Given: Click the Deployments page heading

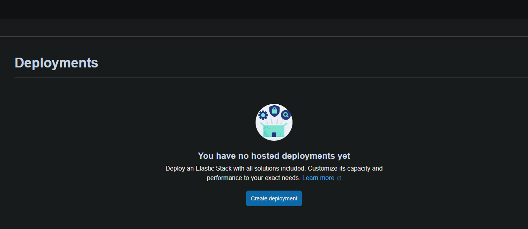Looking at the screenshot, I should 56,62.
